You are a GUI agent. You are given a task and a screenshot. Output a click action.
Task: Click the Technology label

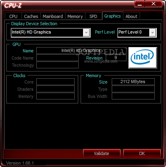pos(23,65)
